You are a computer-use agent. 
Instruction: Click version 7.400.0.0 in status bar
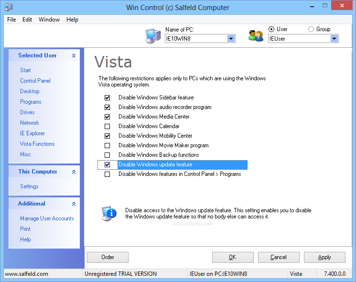pos(334,274)
